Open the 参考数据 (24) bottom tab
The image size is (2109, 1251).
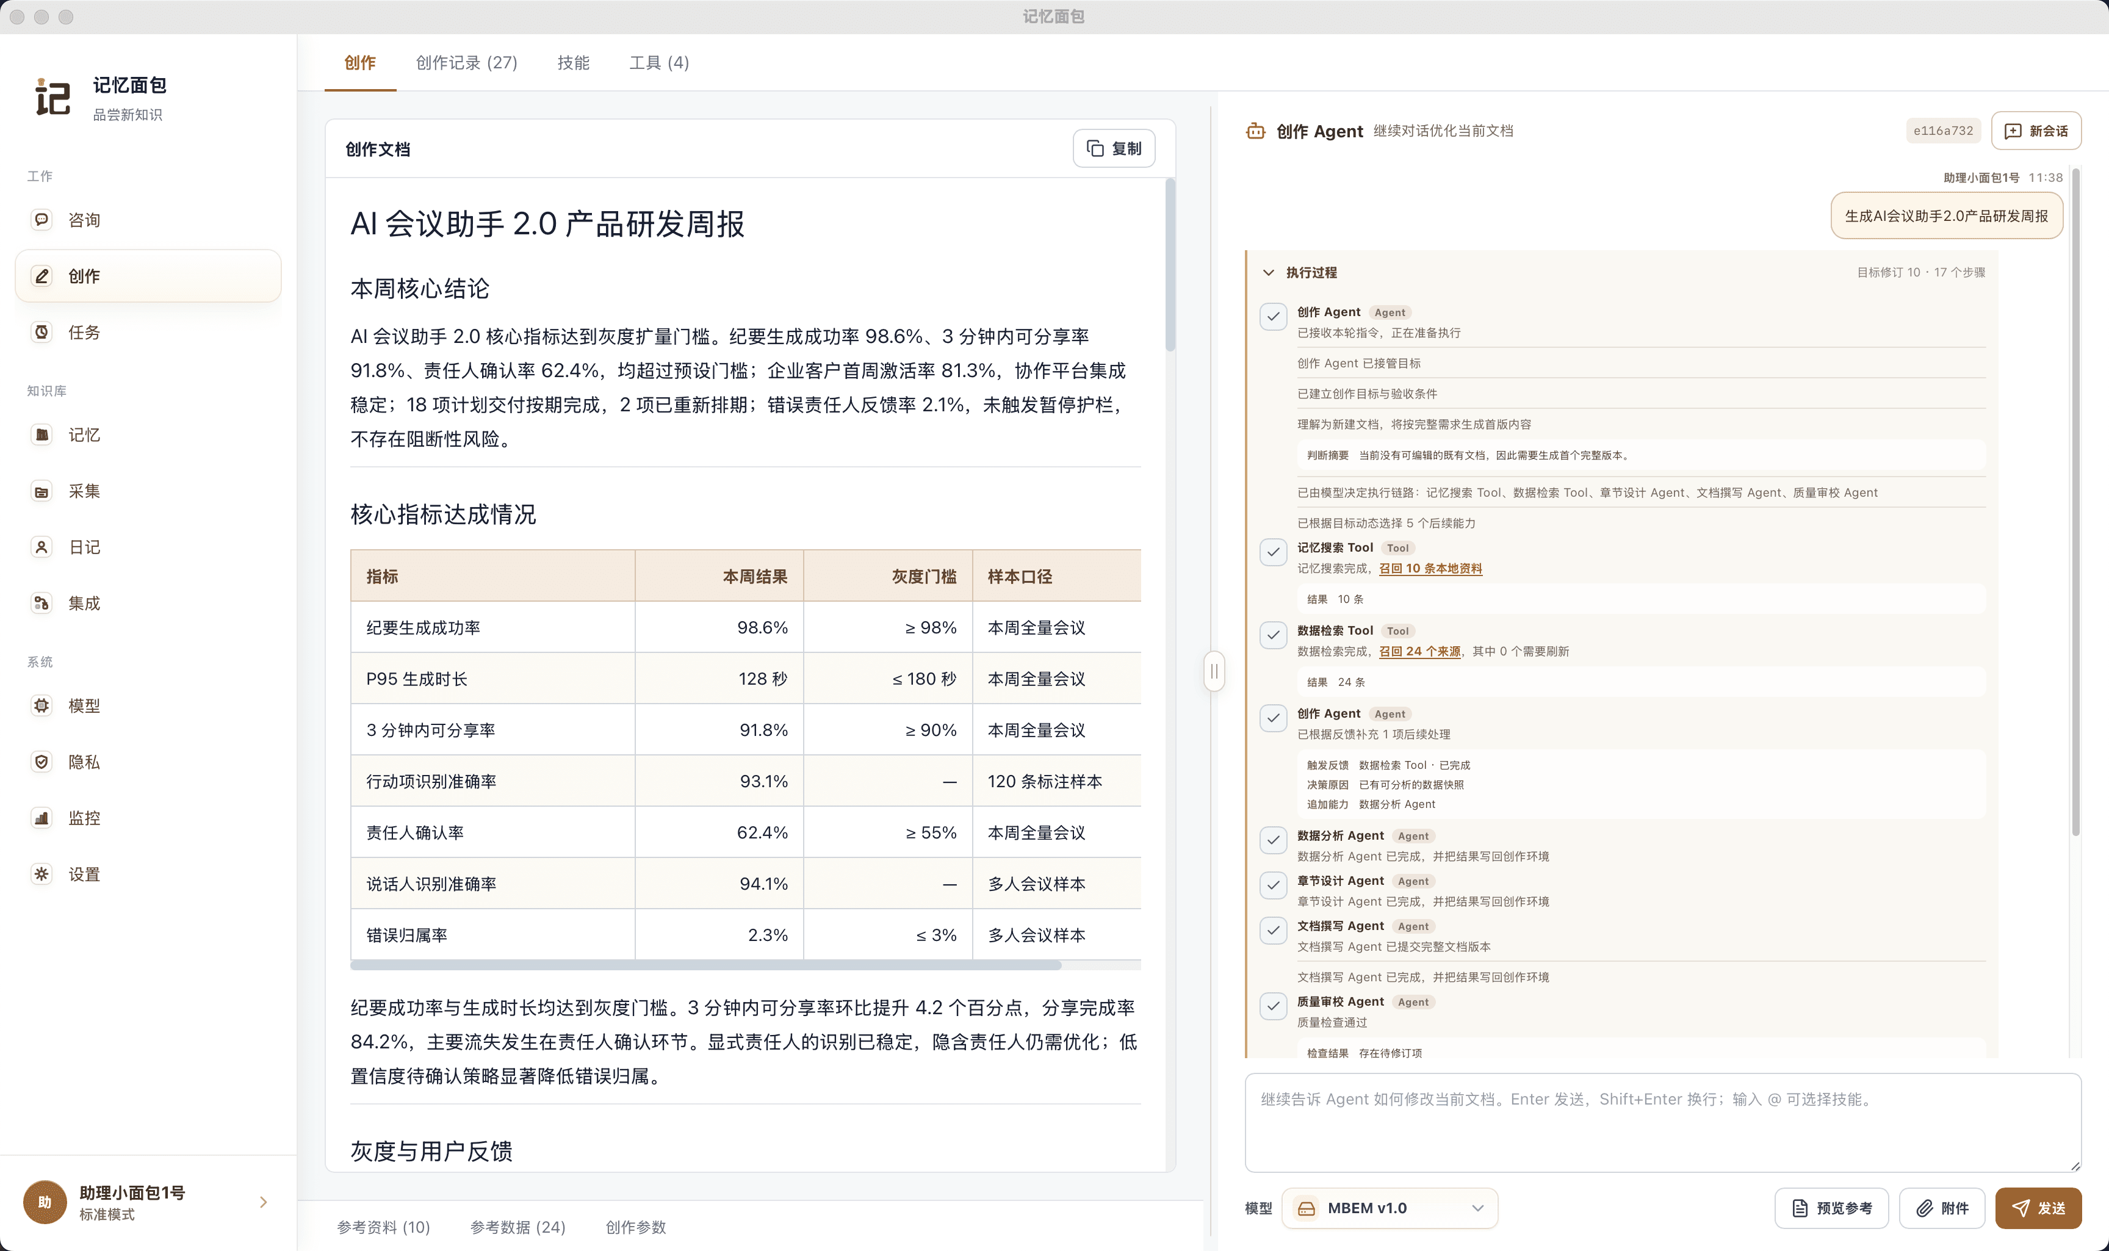pyautogui.click(x=517, y=1227)
